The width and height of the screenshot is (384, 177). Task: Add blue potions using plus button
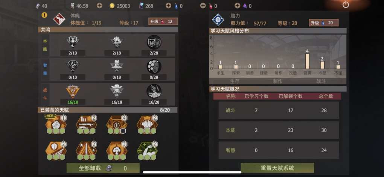(168, 6)
